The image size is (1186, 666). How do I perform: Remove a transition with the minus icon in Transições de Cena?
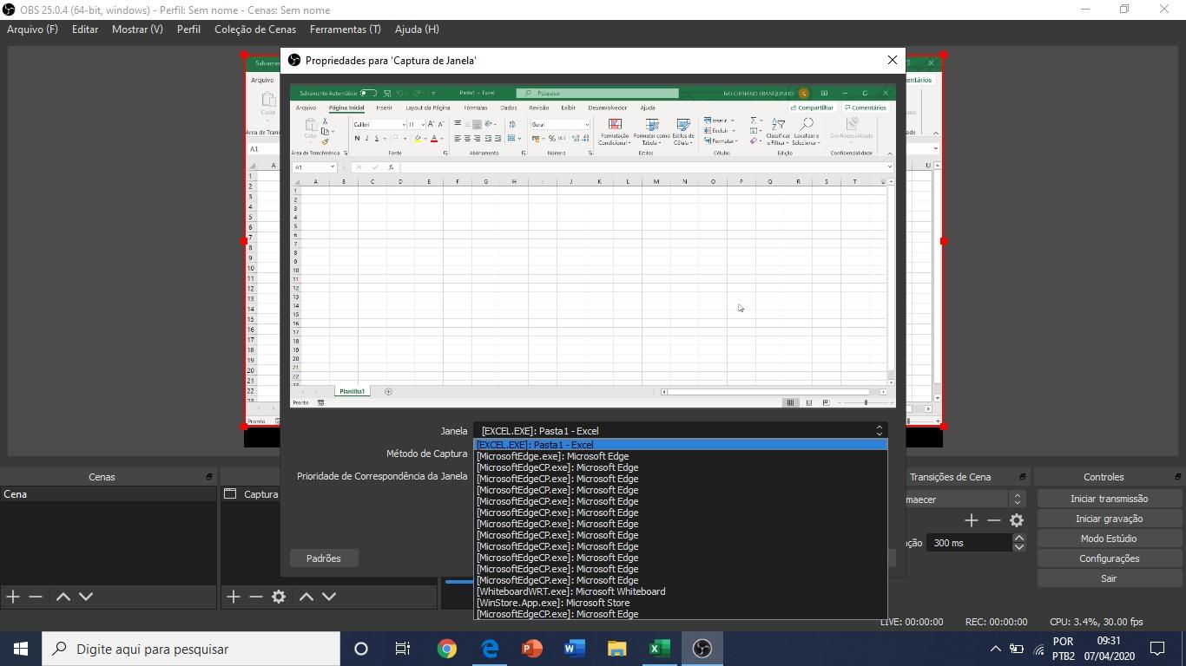point(994,520)
